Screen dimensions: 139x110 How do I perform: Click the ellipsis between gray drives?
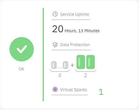[x=60, y=68]
